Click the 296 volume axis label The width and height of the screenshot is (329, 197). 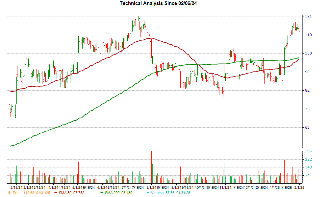coord(308,151)
